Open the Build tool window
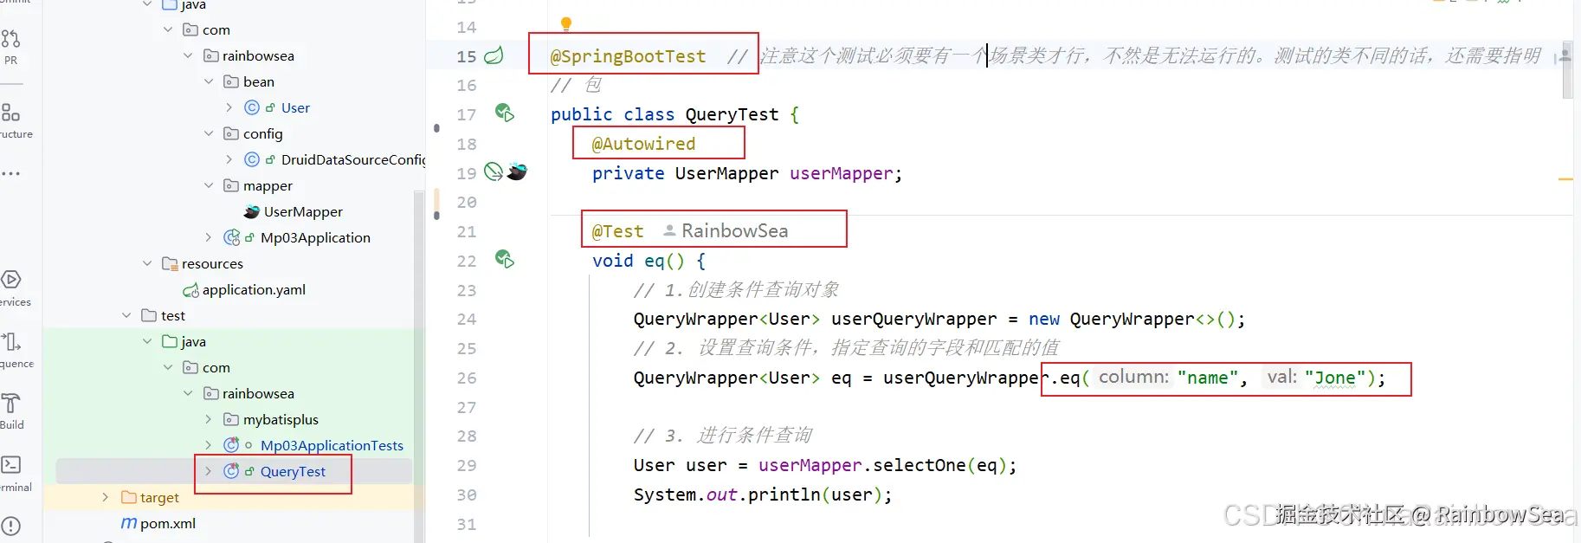 pyautogui.click(x=10, y=403)
